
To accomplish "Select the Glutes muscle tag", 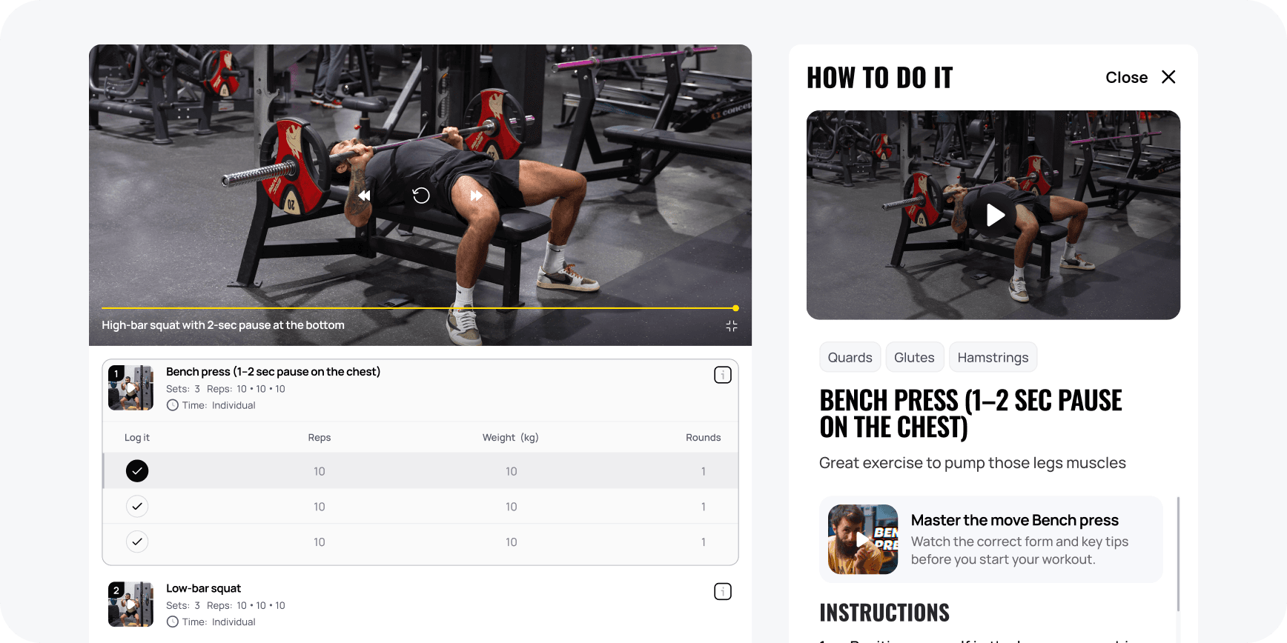I will tap(914, 357).
